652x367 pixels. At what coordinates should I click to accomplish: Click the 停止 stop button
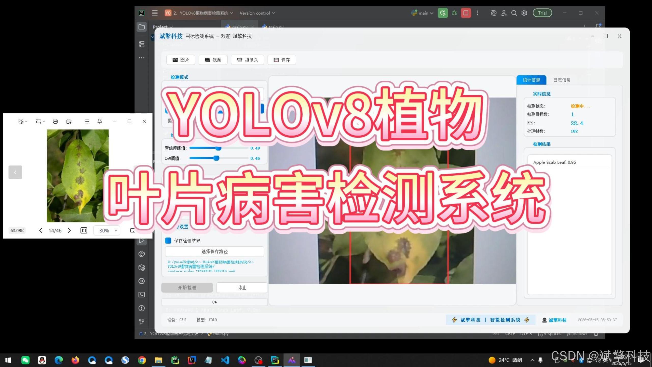[242, 288]
